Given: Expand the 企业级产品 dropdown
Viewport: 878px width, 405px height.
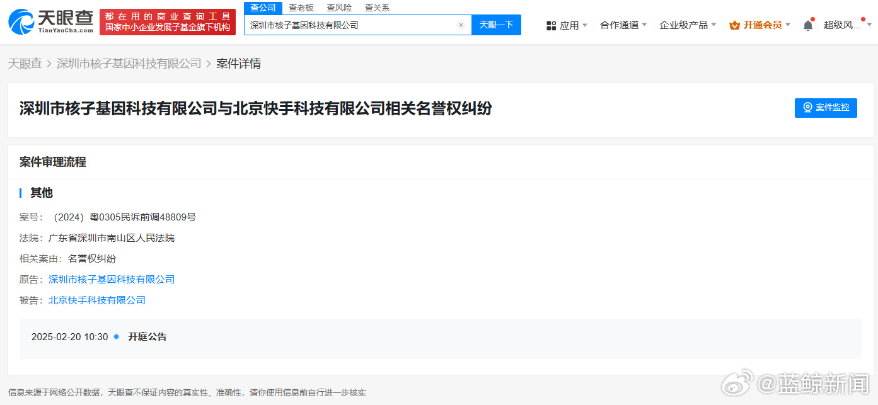Looking at the screenshot, I should (x=687, y=25).
